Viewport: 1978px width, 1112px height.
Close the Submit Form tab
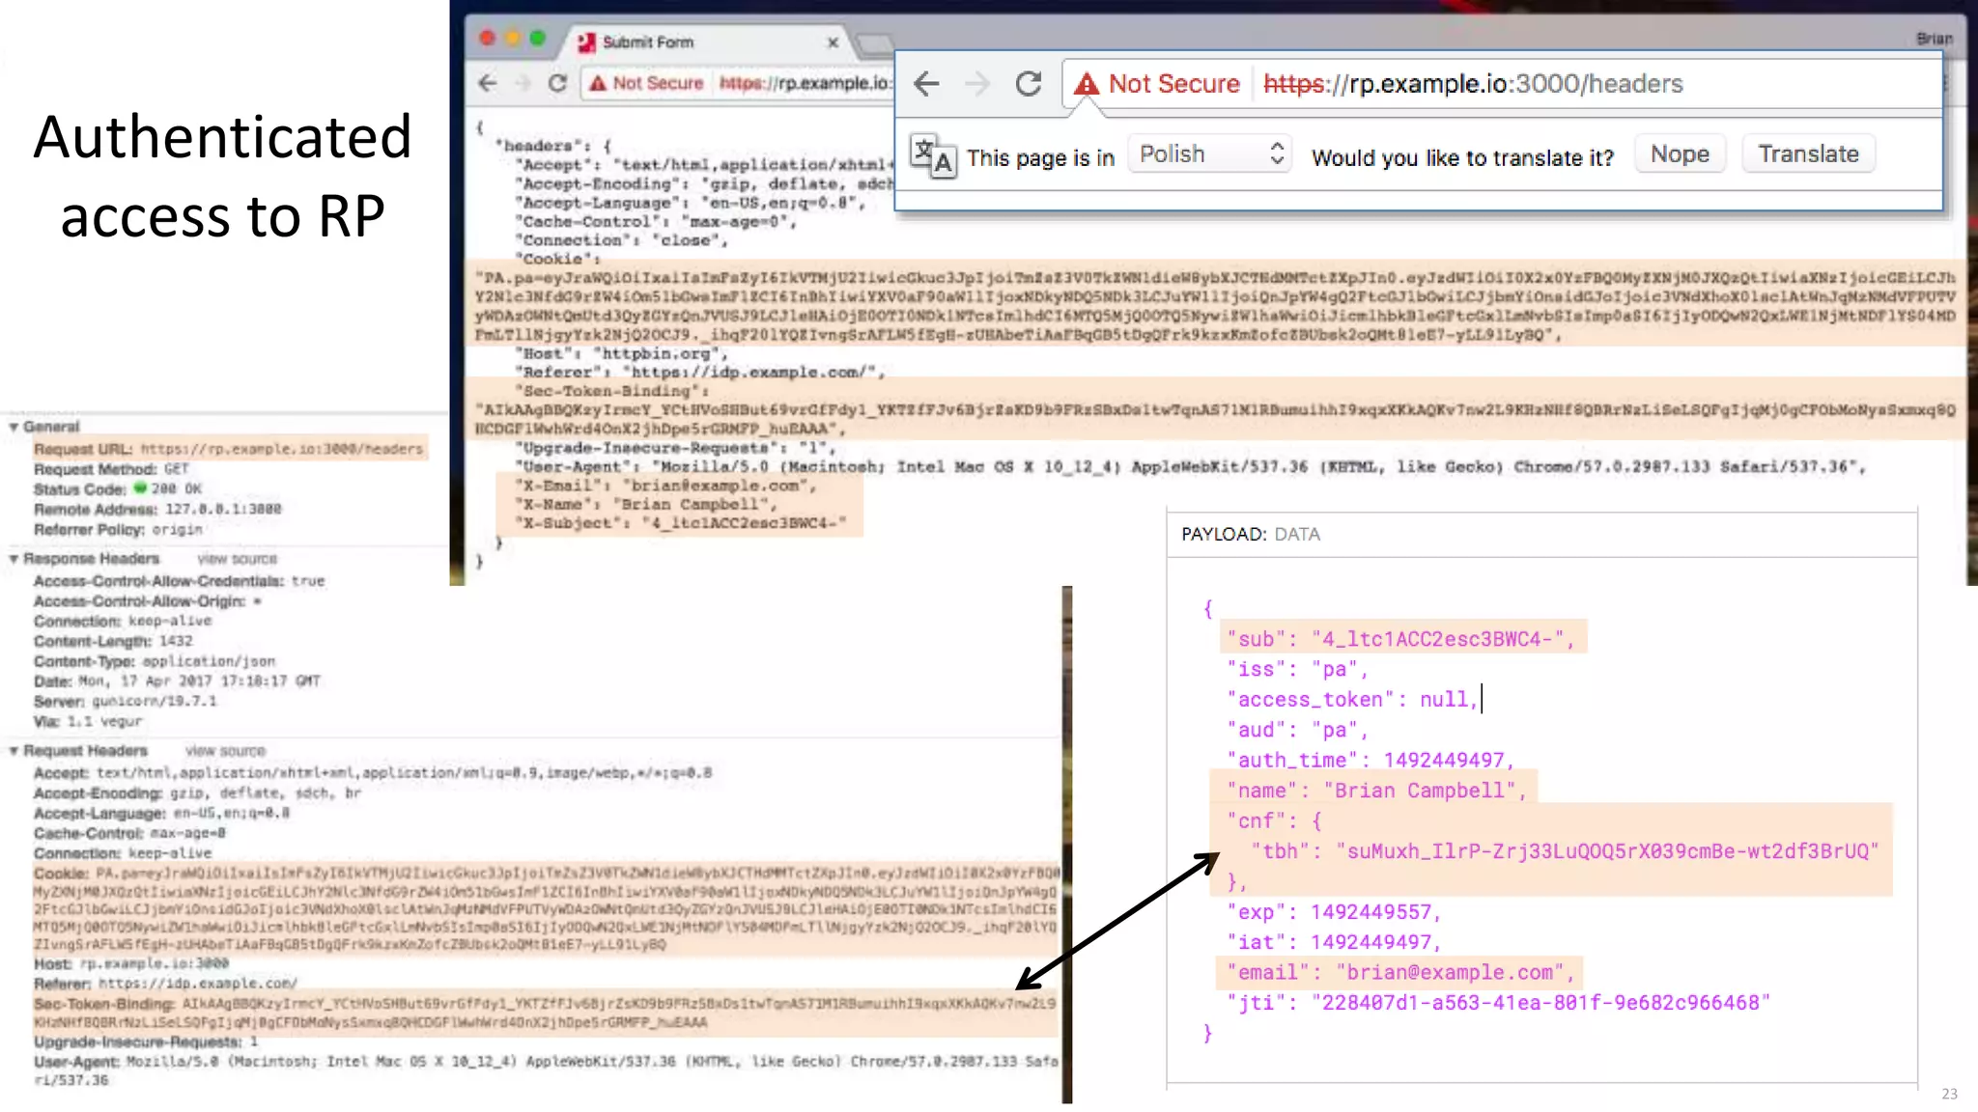tap(833, 42)
